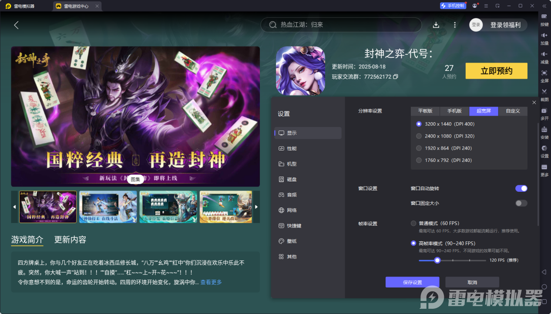Open the 显示 display settings section
Screen dimensions: 551x314
pyautogui.click(x=308, y=133)
